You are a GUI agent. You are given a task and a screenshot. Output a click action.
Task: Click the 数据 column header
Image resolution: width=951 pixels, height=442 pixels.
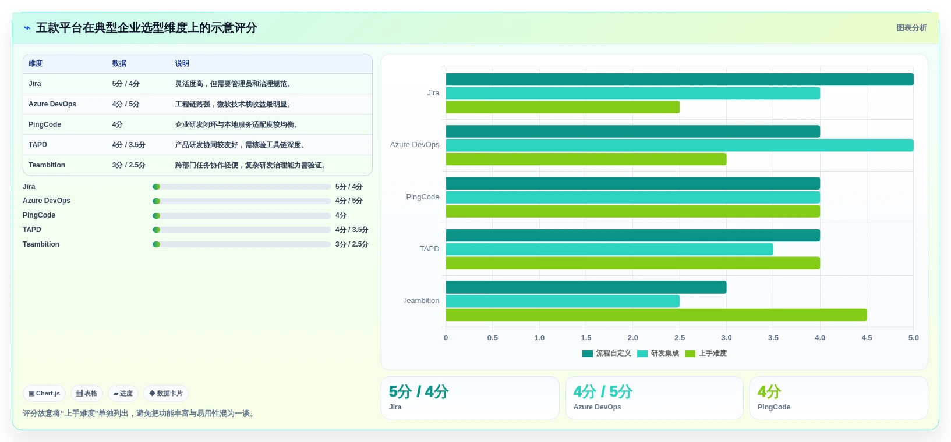click(x=119, y=64)
